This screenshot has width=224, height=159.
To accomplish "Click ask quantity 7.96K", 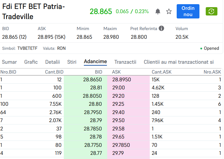I will coord(158,120).
